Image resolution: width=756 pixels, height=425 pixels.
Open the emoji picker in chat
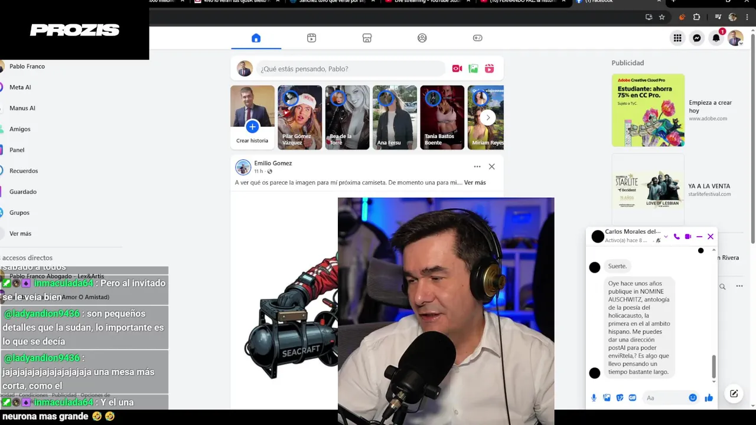coord(693,398)
